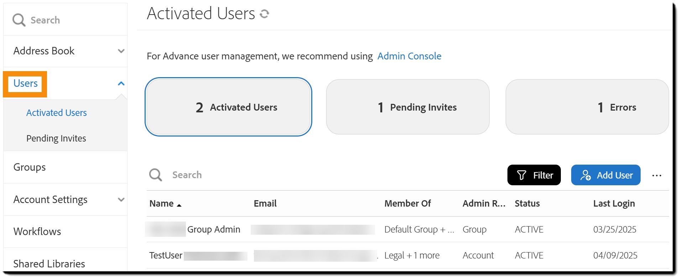Select Activated Users in the sidebar

[57, 113]
